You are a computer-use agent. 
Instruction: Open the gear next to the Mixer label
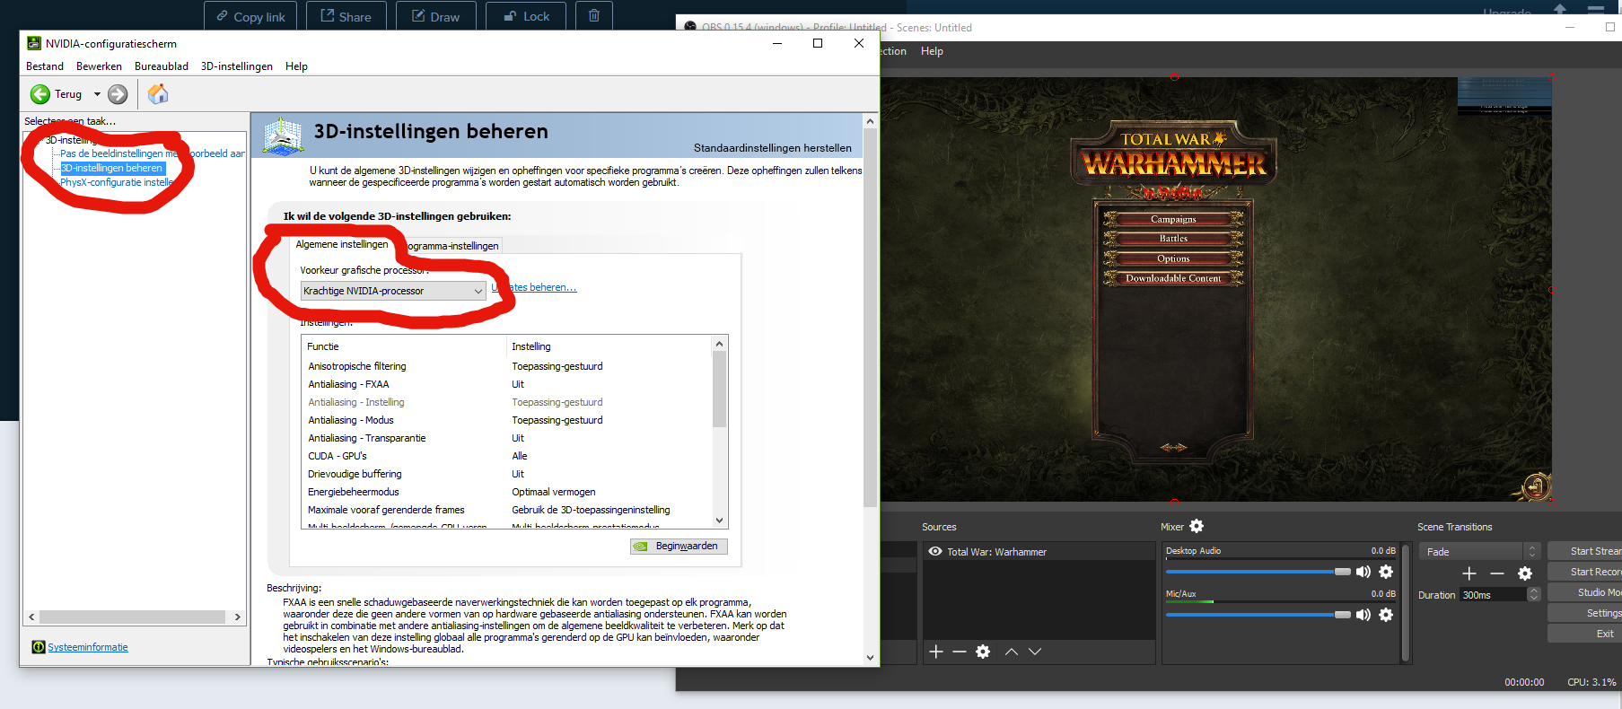1197,526
